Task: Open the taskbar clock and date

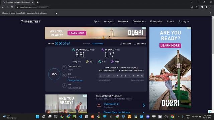Action: (x=207, y=117)
